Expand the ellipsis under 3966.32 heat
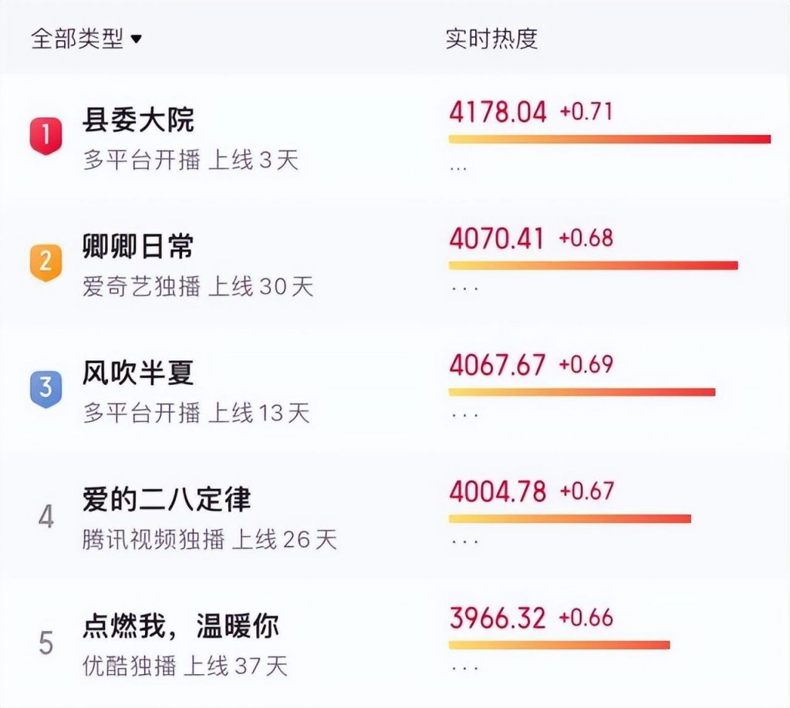This screenshot has width=790, height=708. (x=464, y=669)
